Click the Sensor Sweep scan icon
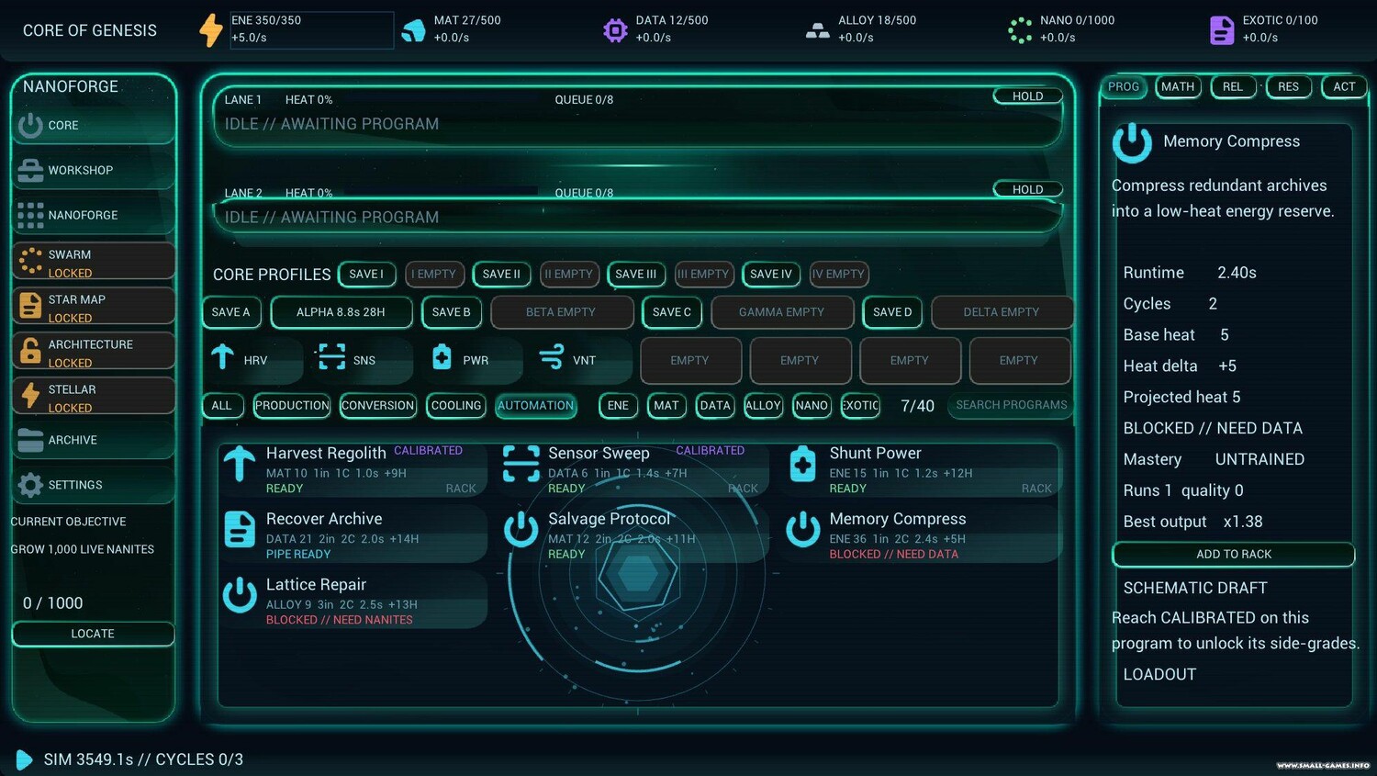Viewport: 1377px width, 776px height. pos(521,464)
